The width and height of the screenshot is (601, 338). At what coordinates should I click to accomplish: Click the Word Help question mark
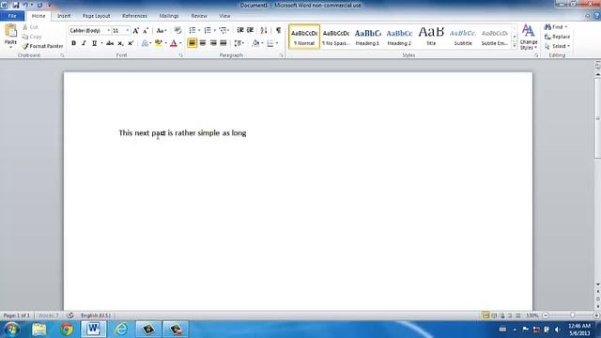(x=597, y=16)
